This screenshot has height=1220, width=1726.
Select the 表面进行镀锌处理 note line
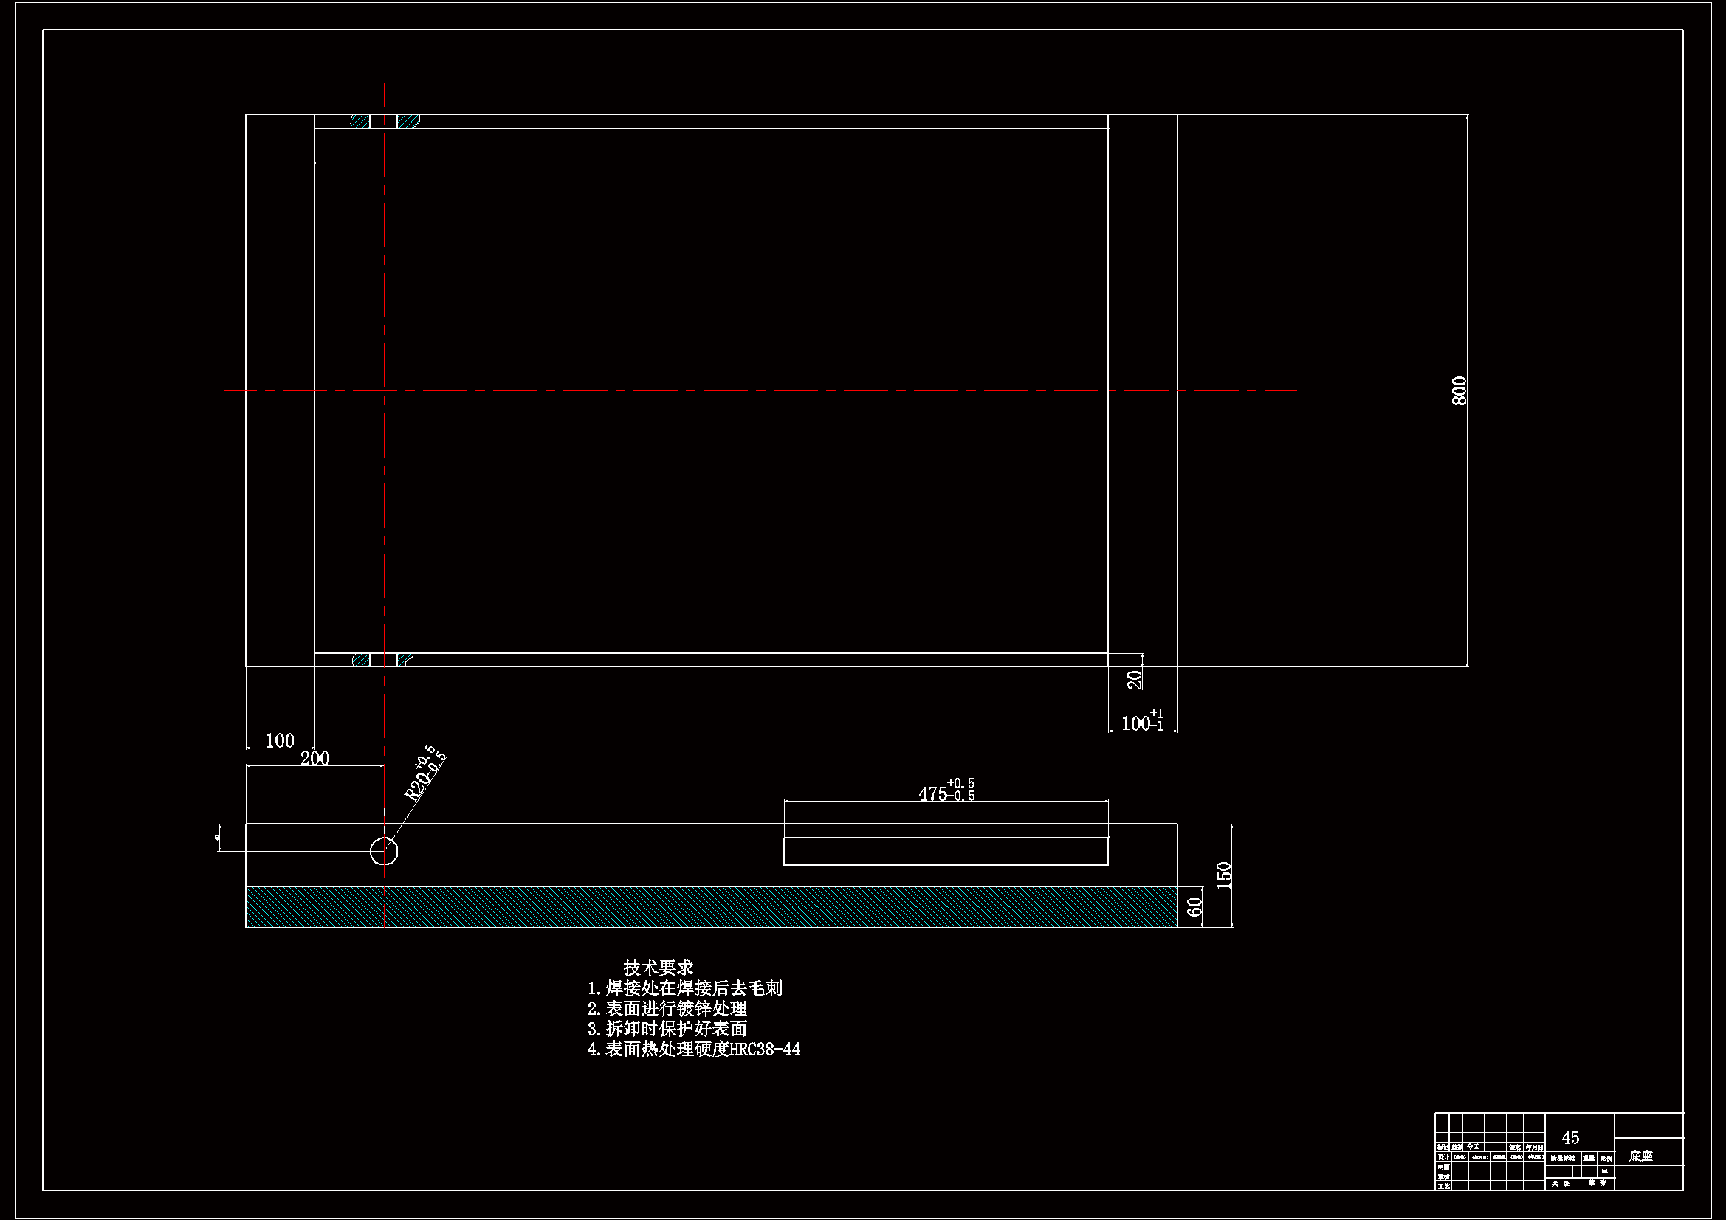pyautogui.click(x=667, y=1008)
